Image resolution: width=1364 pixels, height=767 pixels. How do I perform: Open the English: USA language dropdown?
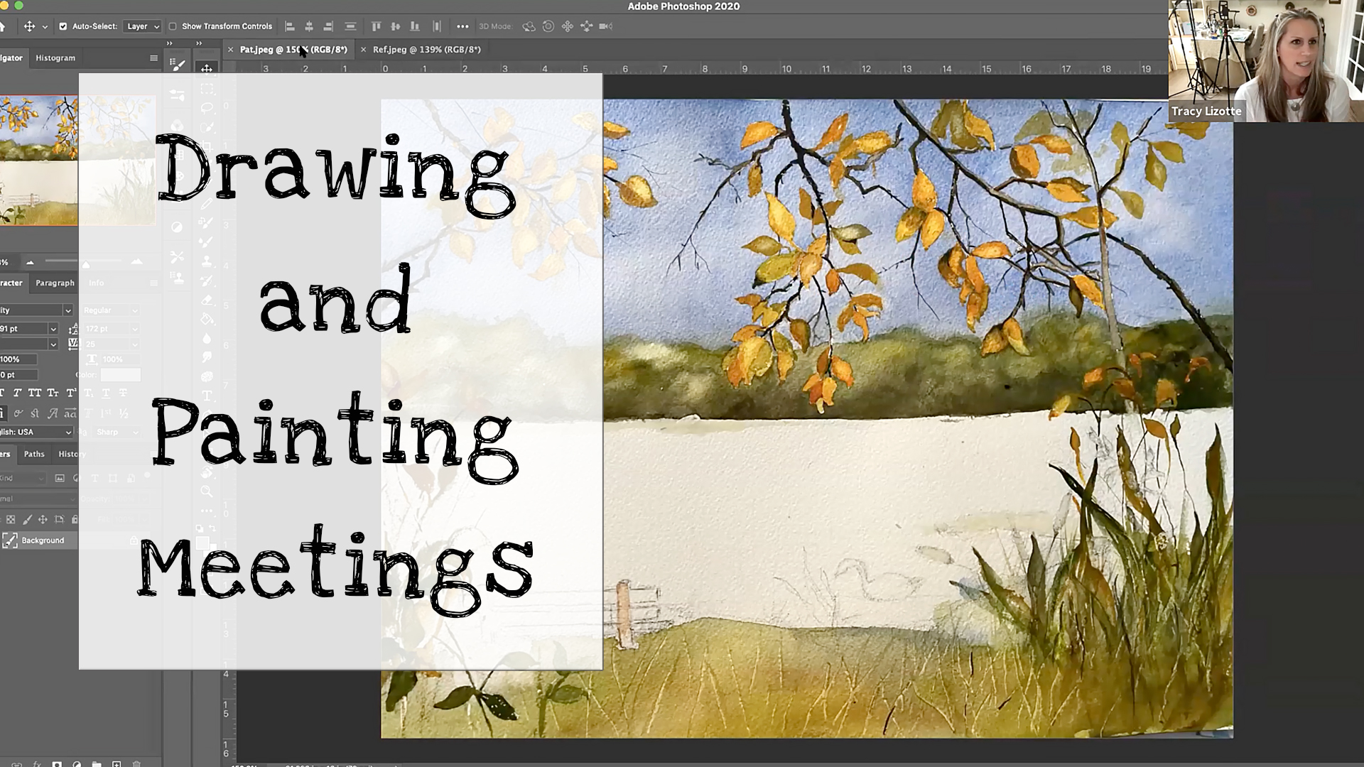(x=37, y=432)
